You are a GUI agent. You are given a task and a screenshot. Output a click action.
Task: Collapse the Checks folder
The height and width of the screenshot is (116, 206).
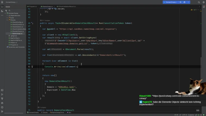click(x=7, y=20)
